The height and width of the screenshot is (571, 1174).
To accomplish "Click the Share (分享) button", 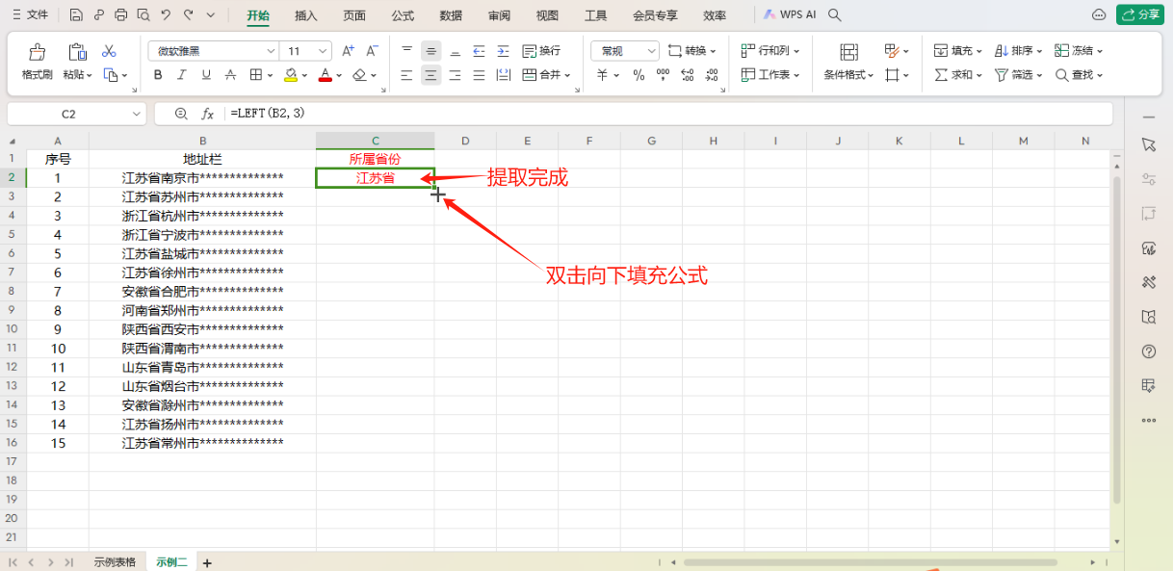I will (1140, 14).
